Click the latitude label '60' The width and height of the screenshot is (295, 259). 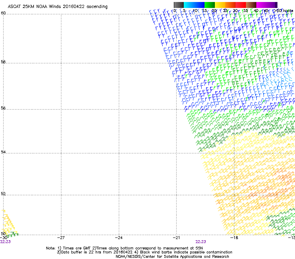(x=3, y=13)
